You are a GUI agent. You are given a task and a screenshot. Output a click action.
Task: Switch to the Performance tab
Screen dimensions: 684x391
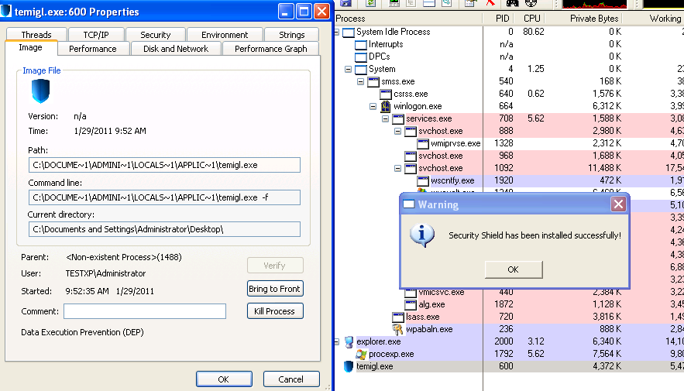92,48
